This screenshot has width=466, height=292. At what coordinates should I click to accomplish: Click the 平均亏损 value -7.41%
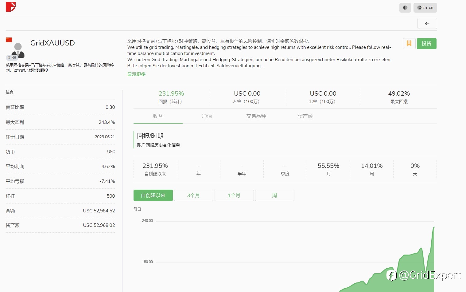coord(107,181)
